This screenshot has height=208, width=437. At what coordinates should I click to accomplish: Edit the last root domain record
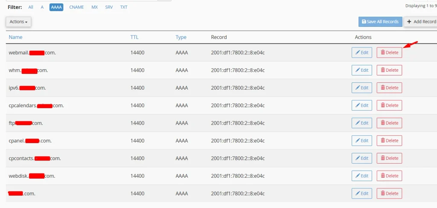362,193
